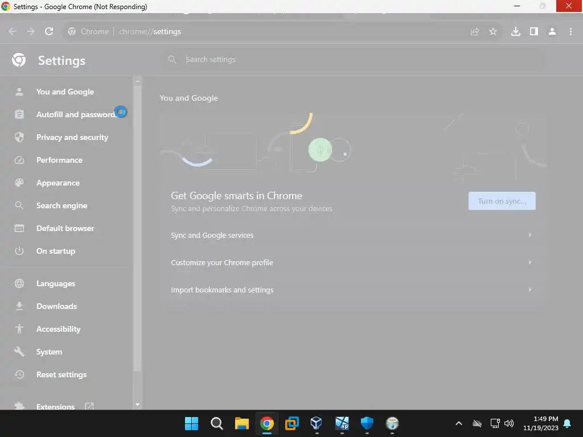Click the palette icon for Appearance
The image size is (583, 437).
point(19,183)
